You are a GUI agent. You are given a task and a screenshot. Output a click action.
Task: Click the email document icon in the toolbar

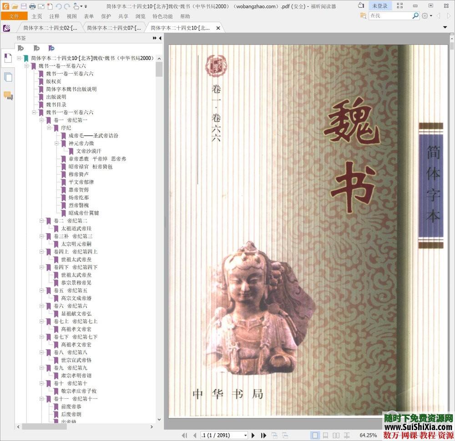click(40, 6)
